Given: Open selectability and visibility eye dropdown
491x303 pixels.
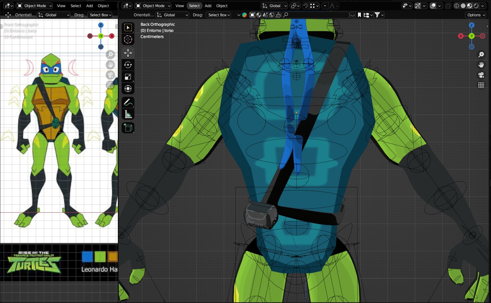Looking at the screenshot, I should coord(407,6).
